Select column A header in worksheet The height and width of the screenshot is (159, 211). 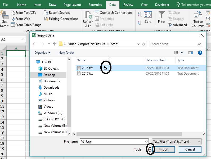(x=16, y=48)
